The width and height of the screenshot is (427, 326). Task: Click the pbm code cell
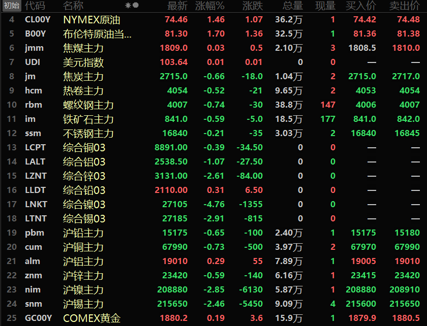pos(35,233)
